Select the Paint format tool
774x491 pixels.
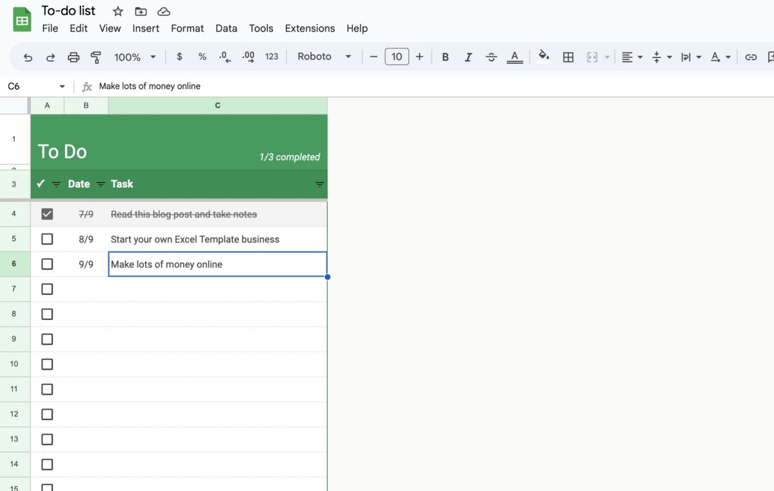(x=95, y=57)
